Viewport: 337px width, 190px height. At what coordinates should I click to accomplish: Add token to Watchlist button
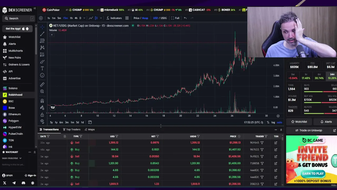(x=299, y=122)
